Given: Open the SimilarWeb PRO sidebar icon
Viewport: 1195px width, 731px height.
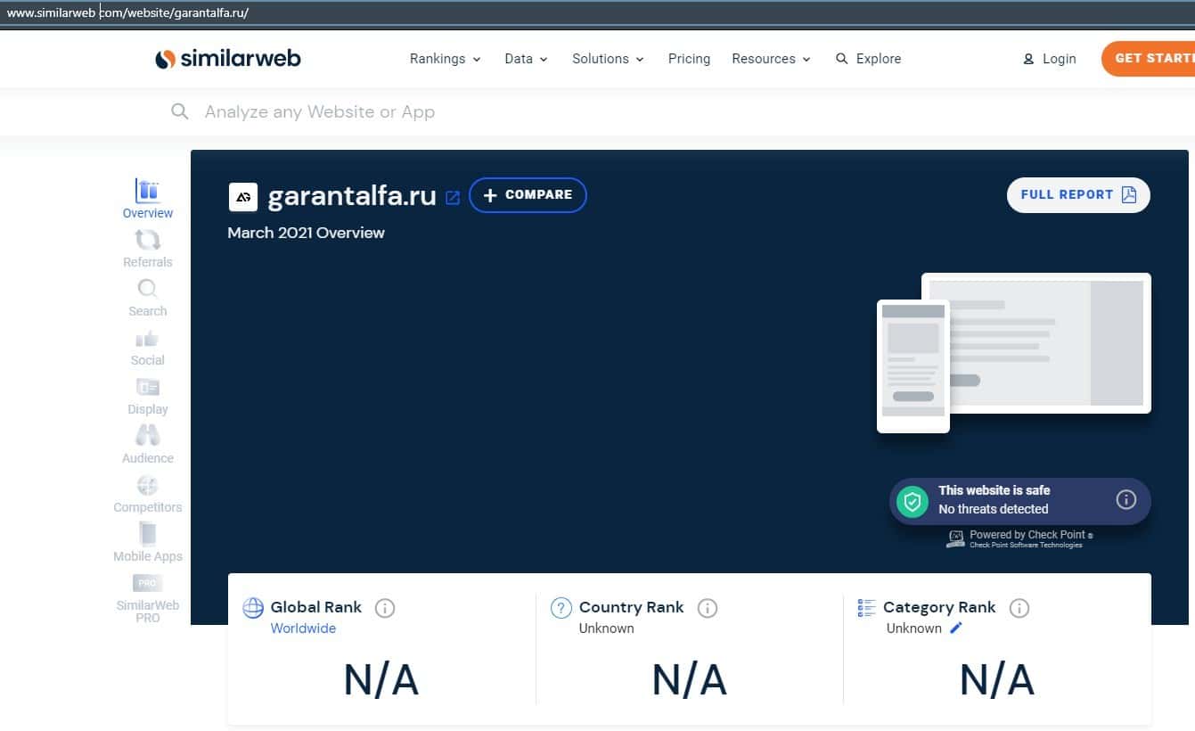Looking at the screenshot, I should [148, 583].
